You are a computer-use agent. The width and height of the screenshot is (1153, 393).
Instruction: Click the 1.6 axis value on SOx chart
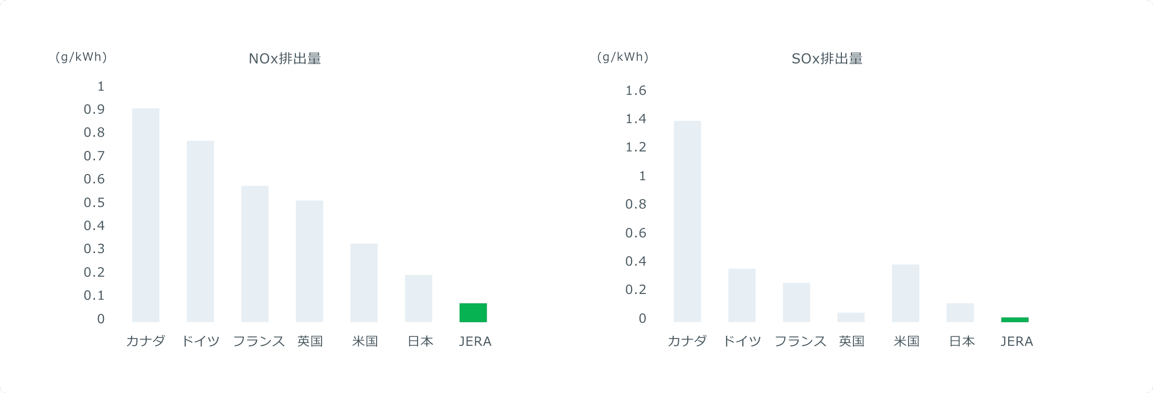636,91
